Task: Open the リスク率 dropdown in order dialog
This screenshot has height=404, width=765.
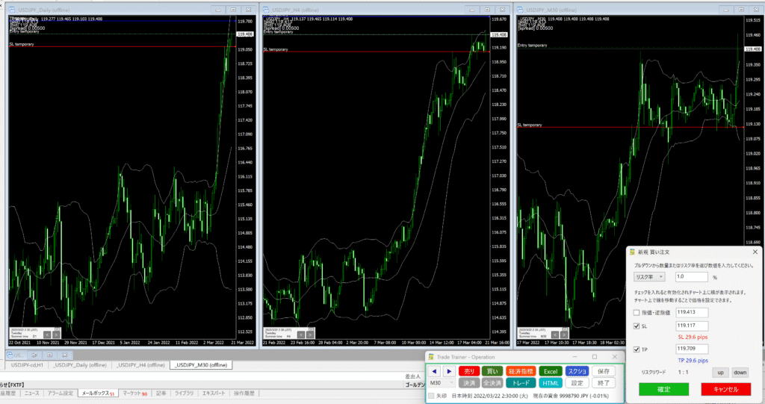Action: 649,276
